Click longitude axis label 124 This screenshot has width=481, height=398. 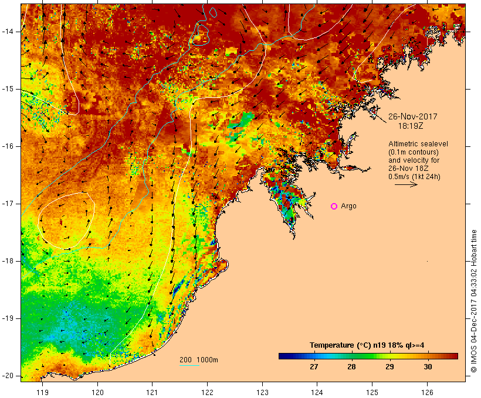(317, 392)
